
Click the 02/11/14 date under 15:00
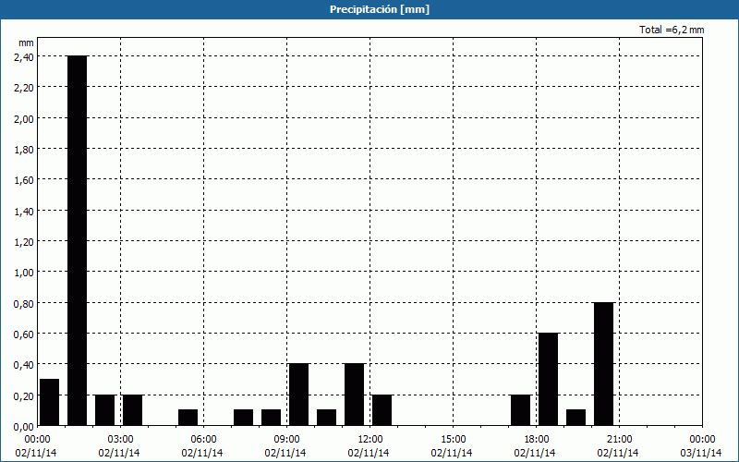(x=452, y=453)
